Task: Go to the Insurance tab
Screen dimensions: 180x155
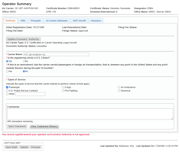Action: [96, 21]
